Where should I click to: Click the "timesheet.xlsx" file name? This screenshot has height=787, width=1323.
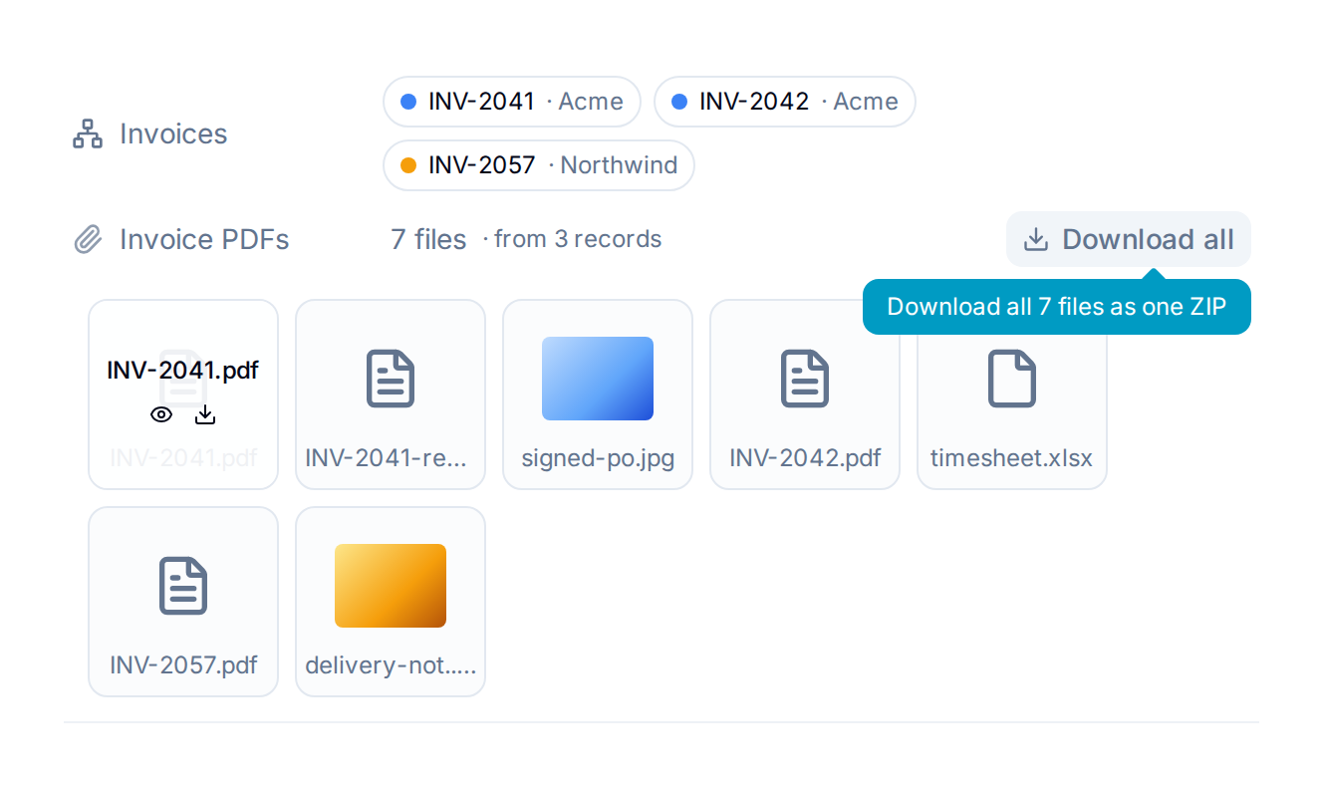tap(1012, 458)
